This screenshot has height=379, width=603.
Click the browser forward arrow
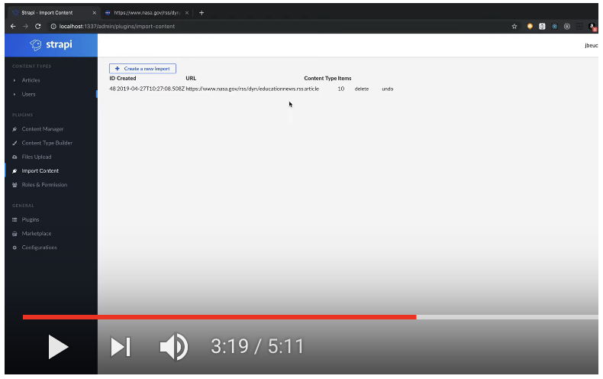click(25, 26)
